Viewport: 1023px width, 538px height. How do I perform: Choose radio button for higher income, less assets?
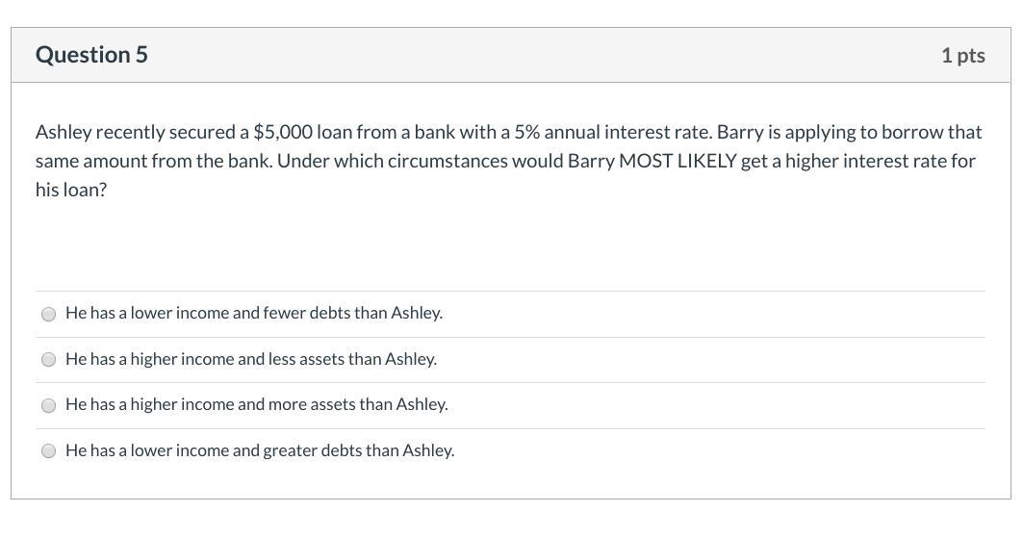point(48,360)
